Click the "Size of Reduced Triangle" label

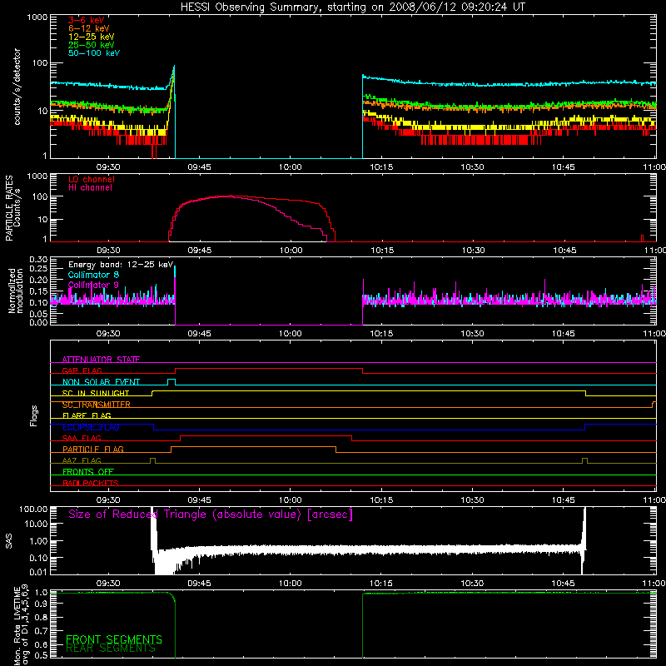click(x=211, y=514)
